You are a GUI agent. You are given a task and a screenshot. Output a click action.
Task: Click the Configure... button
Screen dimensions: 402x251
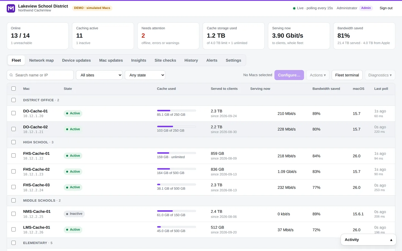click(289, 75)
